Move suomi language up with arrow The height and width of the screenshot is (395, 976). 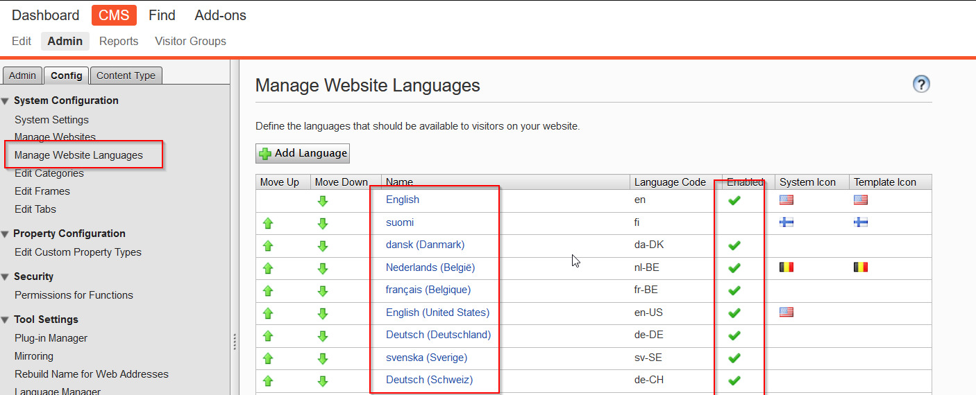pos(268,223)
